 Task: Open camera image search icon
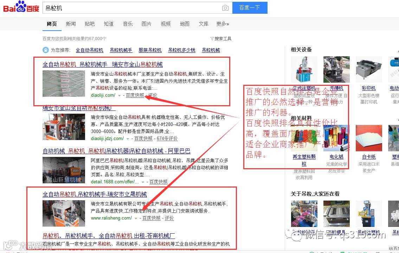(x=225, y=8)
